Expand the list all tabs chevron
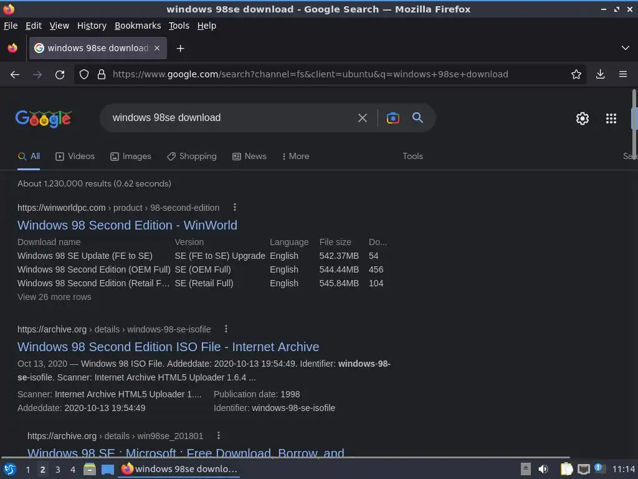638x479 pixels. pyautogui.click(x=626, y=48)
